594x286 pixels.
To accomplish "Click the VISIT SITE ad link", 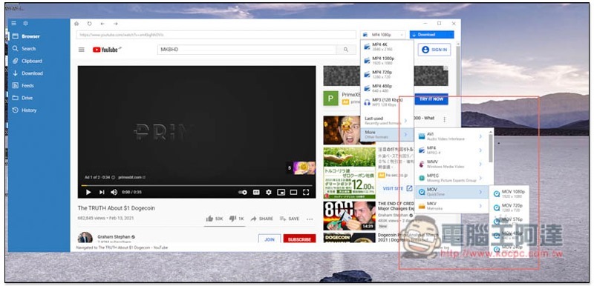I will pos(397,188).
